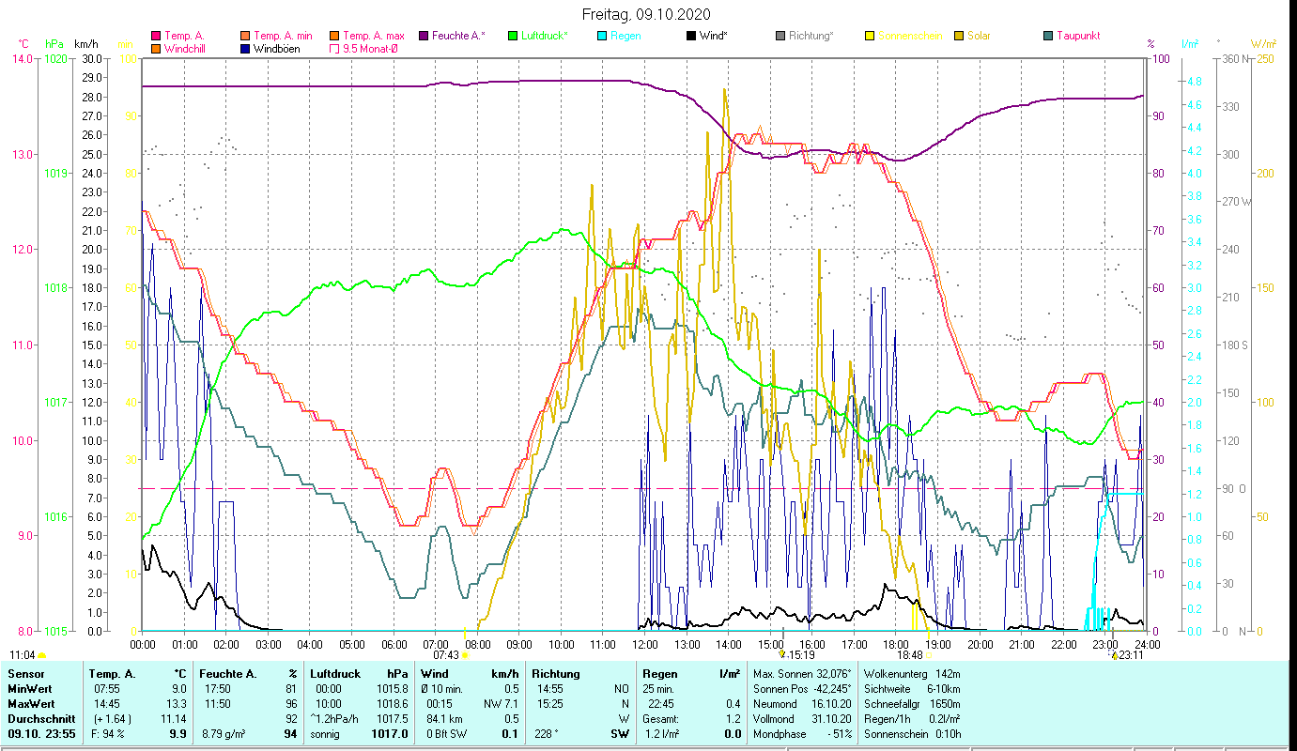Click the cyan Regen legend swatch
Screen dimensions: 1297x751
[x=602, y=36]
